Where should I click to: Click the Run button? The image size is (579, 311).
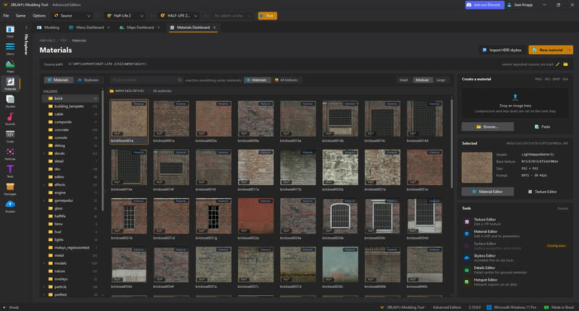tap(267, 15)
